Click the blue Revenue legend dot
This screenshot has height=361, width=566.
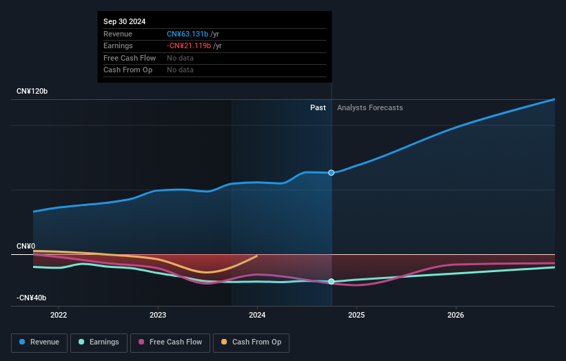click(x=22, y=342)
